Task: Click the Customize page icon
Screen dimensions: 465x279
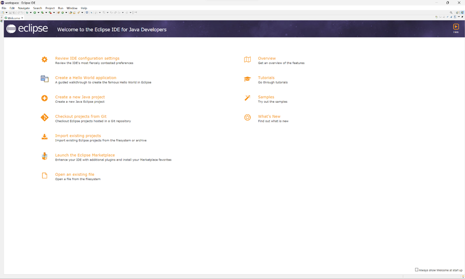Action: click(455, 17)
